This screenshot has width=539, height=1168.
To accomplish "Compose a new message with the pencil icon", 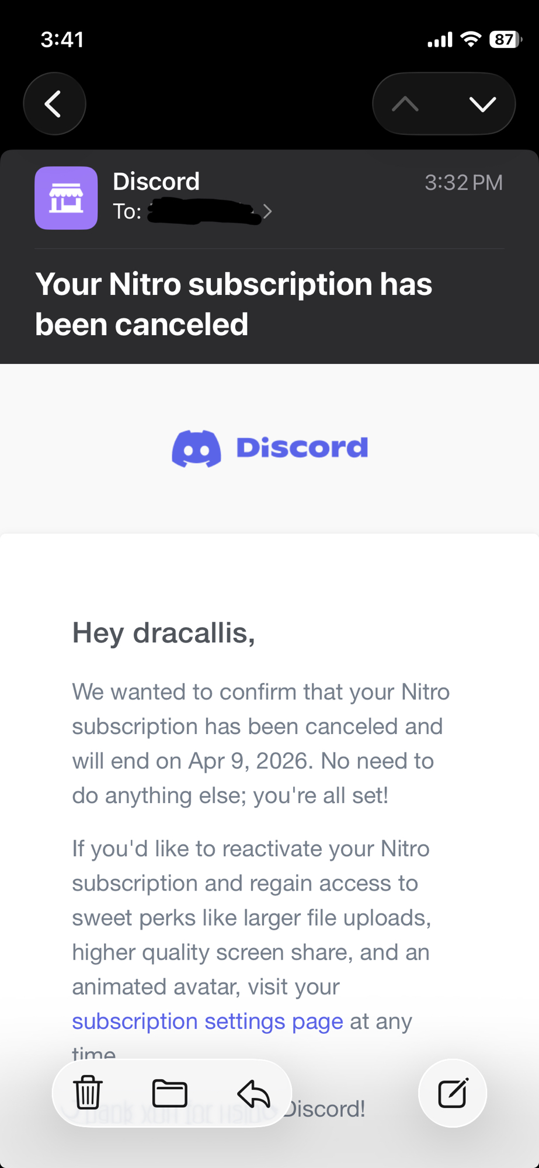I will (453, 1093).
